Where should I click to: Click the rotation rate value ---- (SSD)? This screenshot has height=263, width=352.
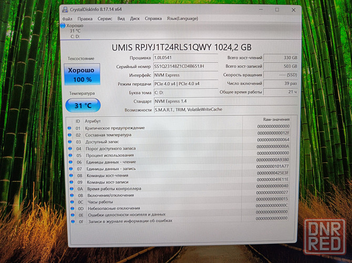coord(281,75)
